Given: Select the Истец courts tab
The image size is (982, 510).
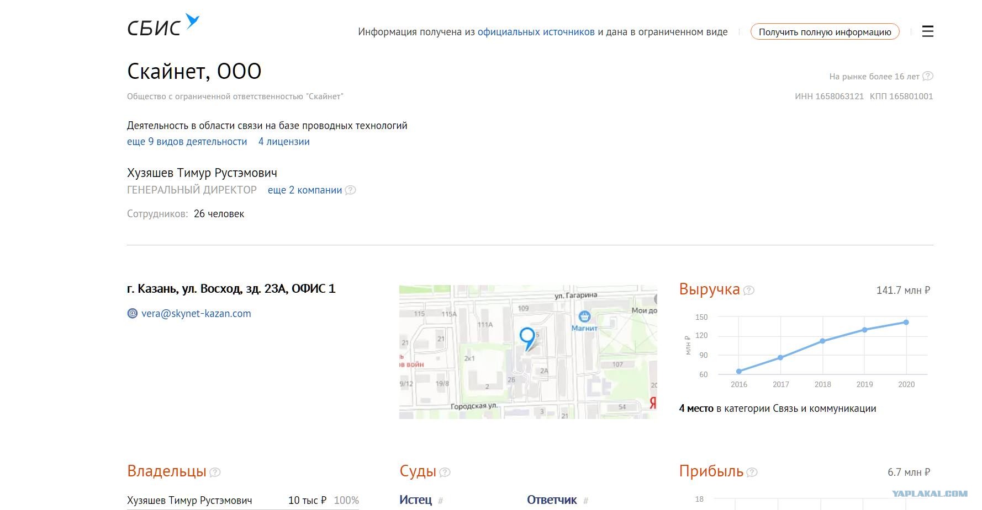Looking at the screenshot, I should pyautogui.click(x=415, y=500).
